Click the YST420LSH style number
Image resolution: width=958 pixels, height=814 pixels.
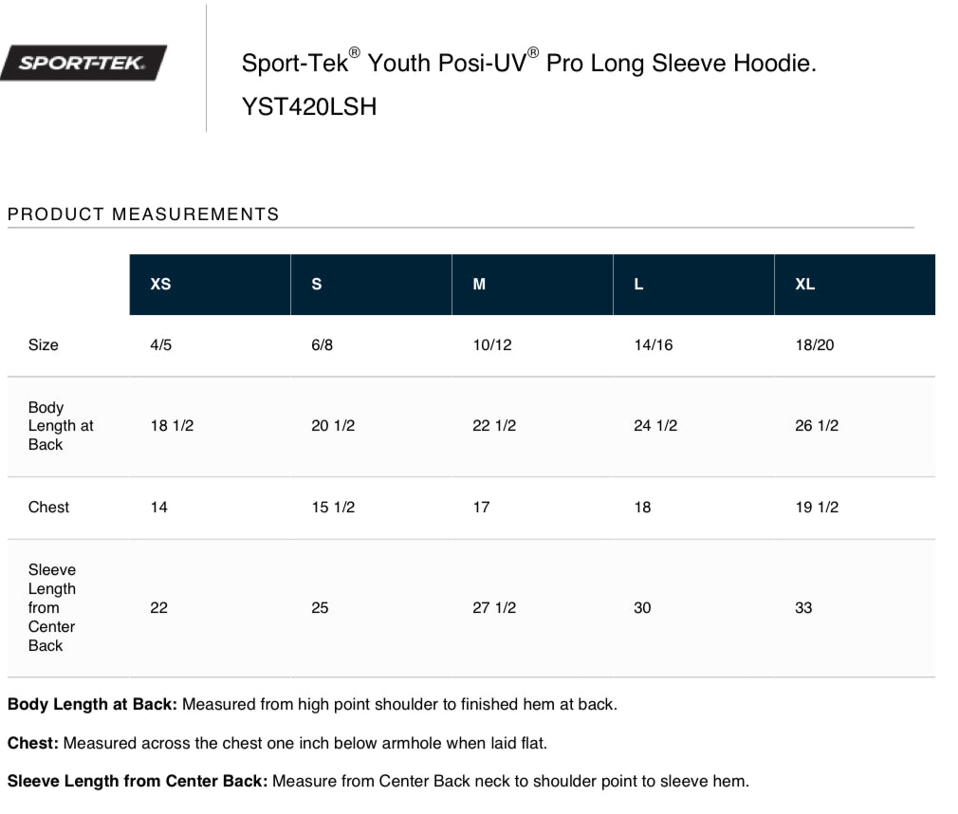pos(309,107)
